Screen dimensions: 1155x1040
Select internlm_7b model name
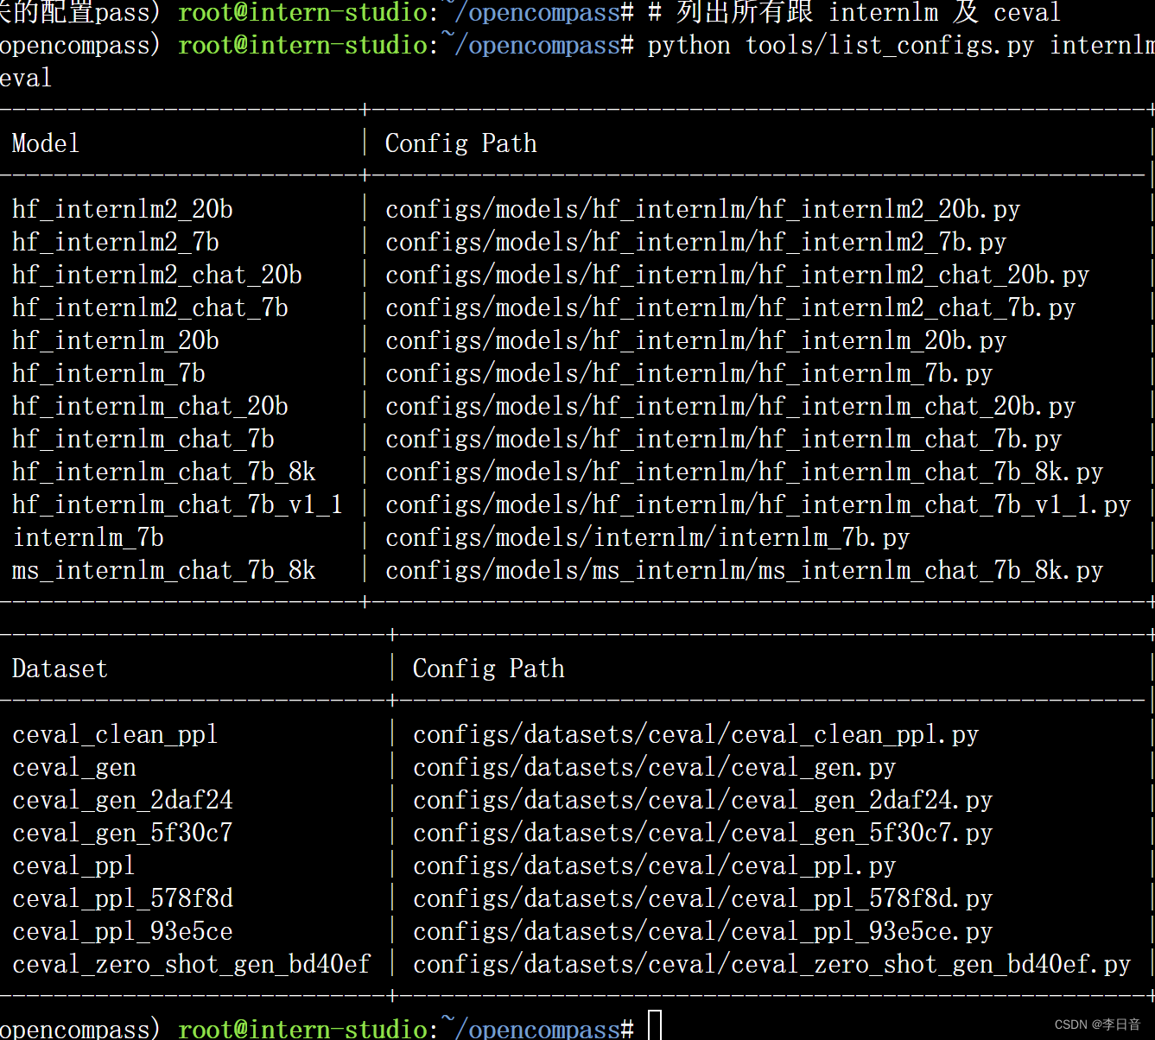click(88, 538)
